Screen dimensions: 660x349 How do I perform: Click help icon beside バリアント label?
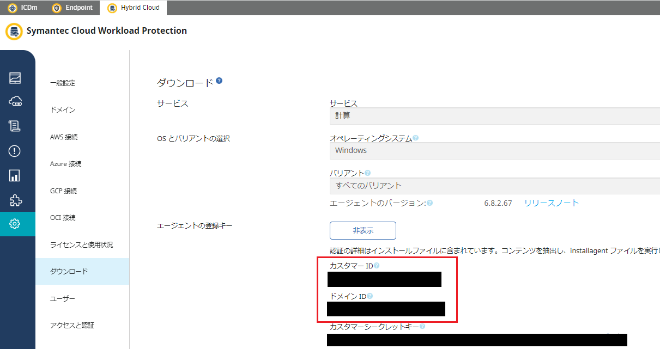[x=367, y=173]
